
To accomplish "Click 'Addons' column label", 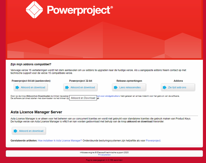I will (178, 81).
